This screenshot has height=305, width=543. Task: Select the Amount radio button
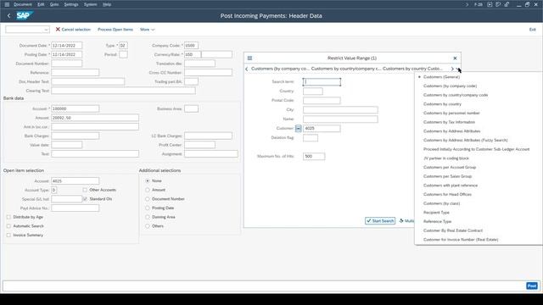(x=148, y=190)
